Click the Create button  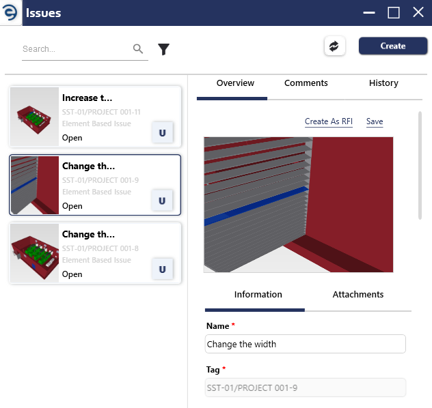point(393,46)
